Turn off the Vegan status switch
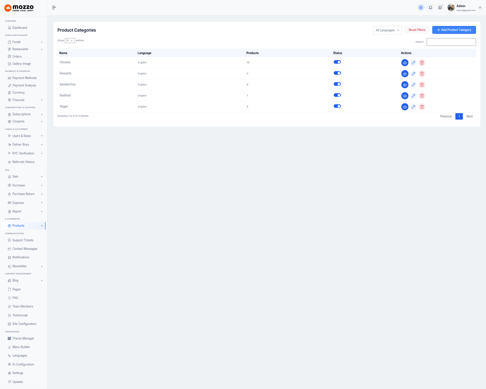The image size is (486, 389). click(x=337, y=106)
